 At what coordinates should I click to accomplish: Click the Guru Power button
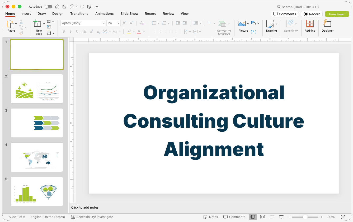click(x=337, y=14)
